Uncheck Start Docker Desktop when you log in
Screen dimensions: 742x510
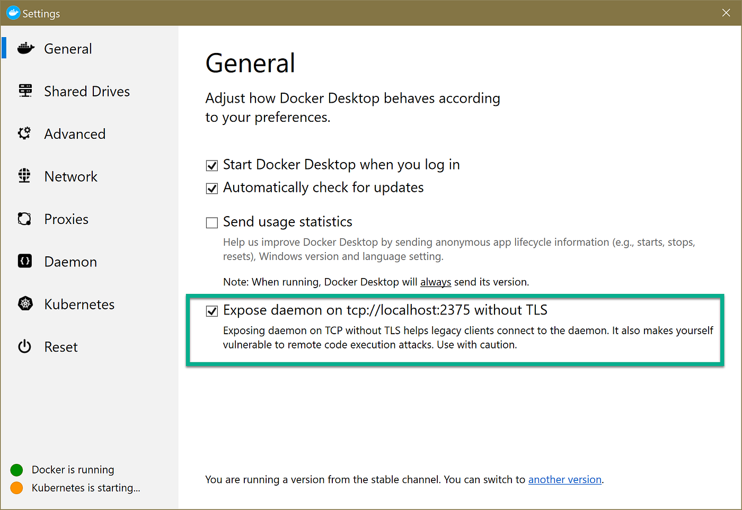(212, 166)
